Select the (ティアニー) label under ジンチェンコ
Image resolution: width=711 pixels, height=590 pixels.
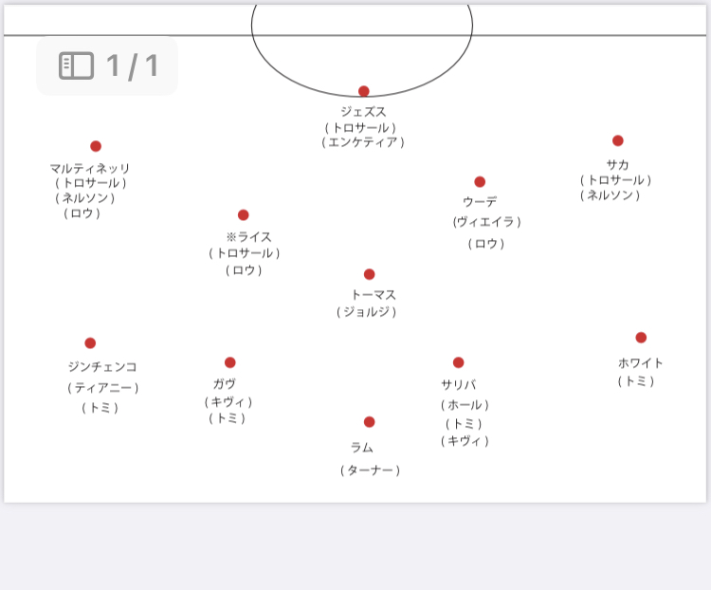(103, 388)
